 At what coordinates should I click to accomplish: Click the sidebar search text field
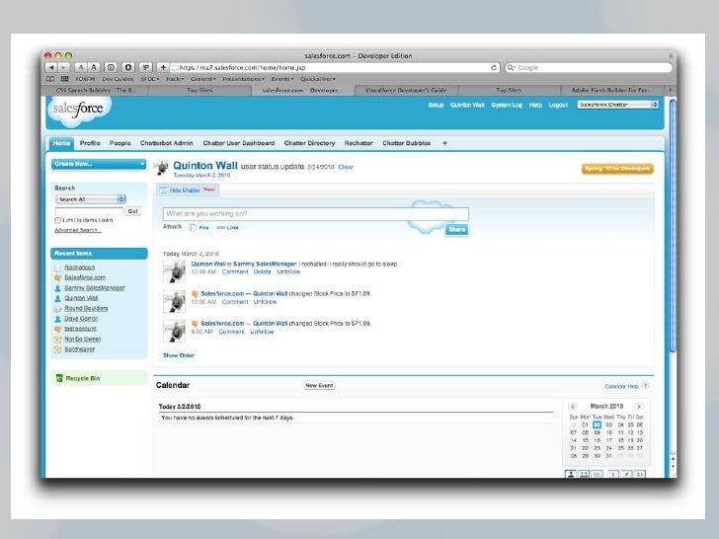point(89,211)
